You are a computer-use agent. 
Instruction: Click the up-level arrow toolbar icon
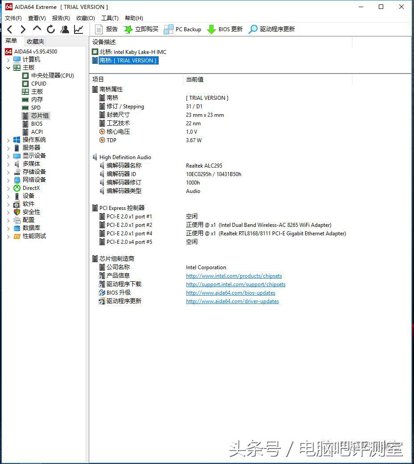click(37, 29)
